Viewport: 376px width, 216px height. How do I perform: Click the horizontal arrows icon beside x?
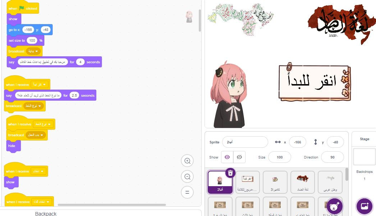278,142
